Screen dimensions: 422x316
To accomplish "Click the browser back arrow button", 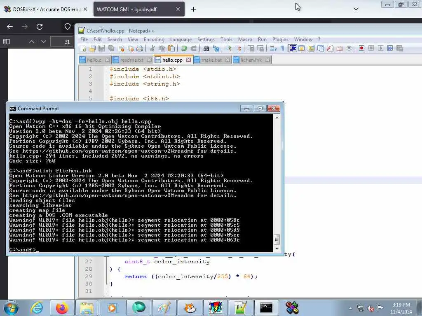I will pyautogui.click(x=10, y=27).
